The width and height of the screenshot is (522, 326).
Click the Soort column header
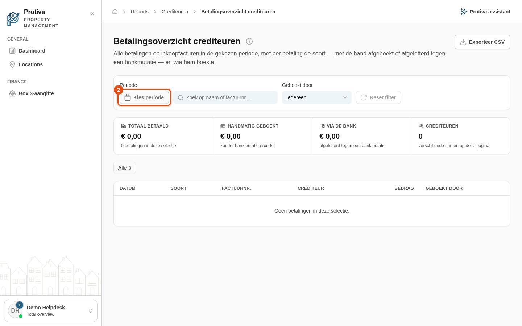pyautogui.click(x=179, y=188)
